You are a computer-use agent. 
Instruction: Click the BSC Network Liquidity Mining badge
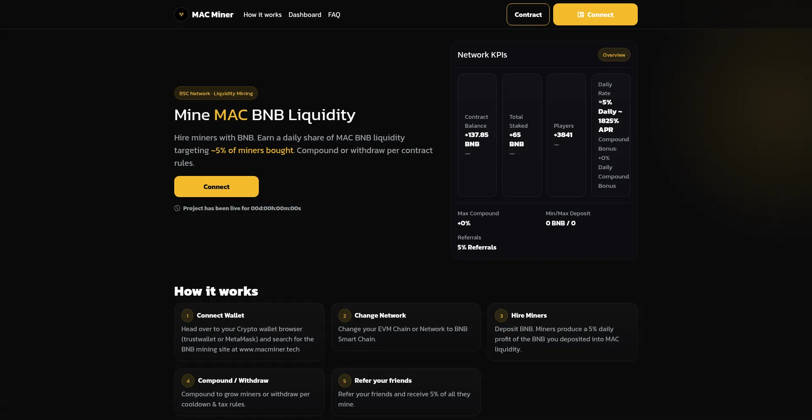pos(216,93)
